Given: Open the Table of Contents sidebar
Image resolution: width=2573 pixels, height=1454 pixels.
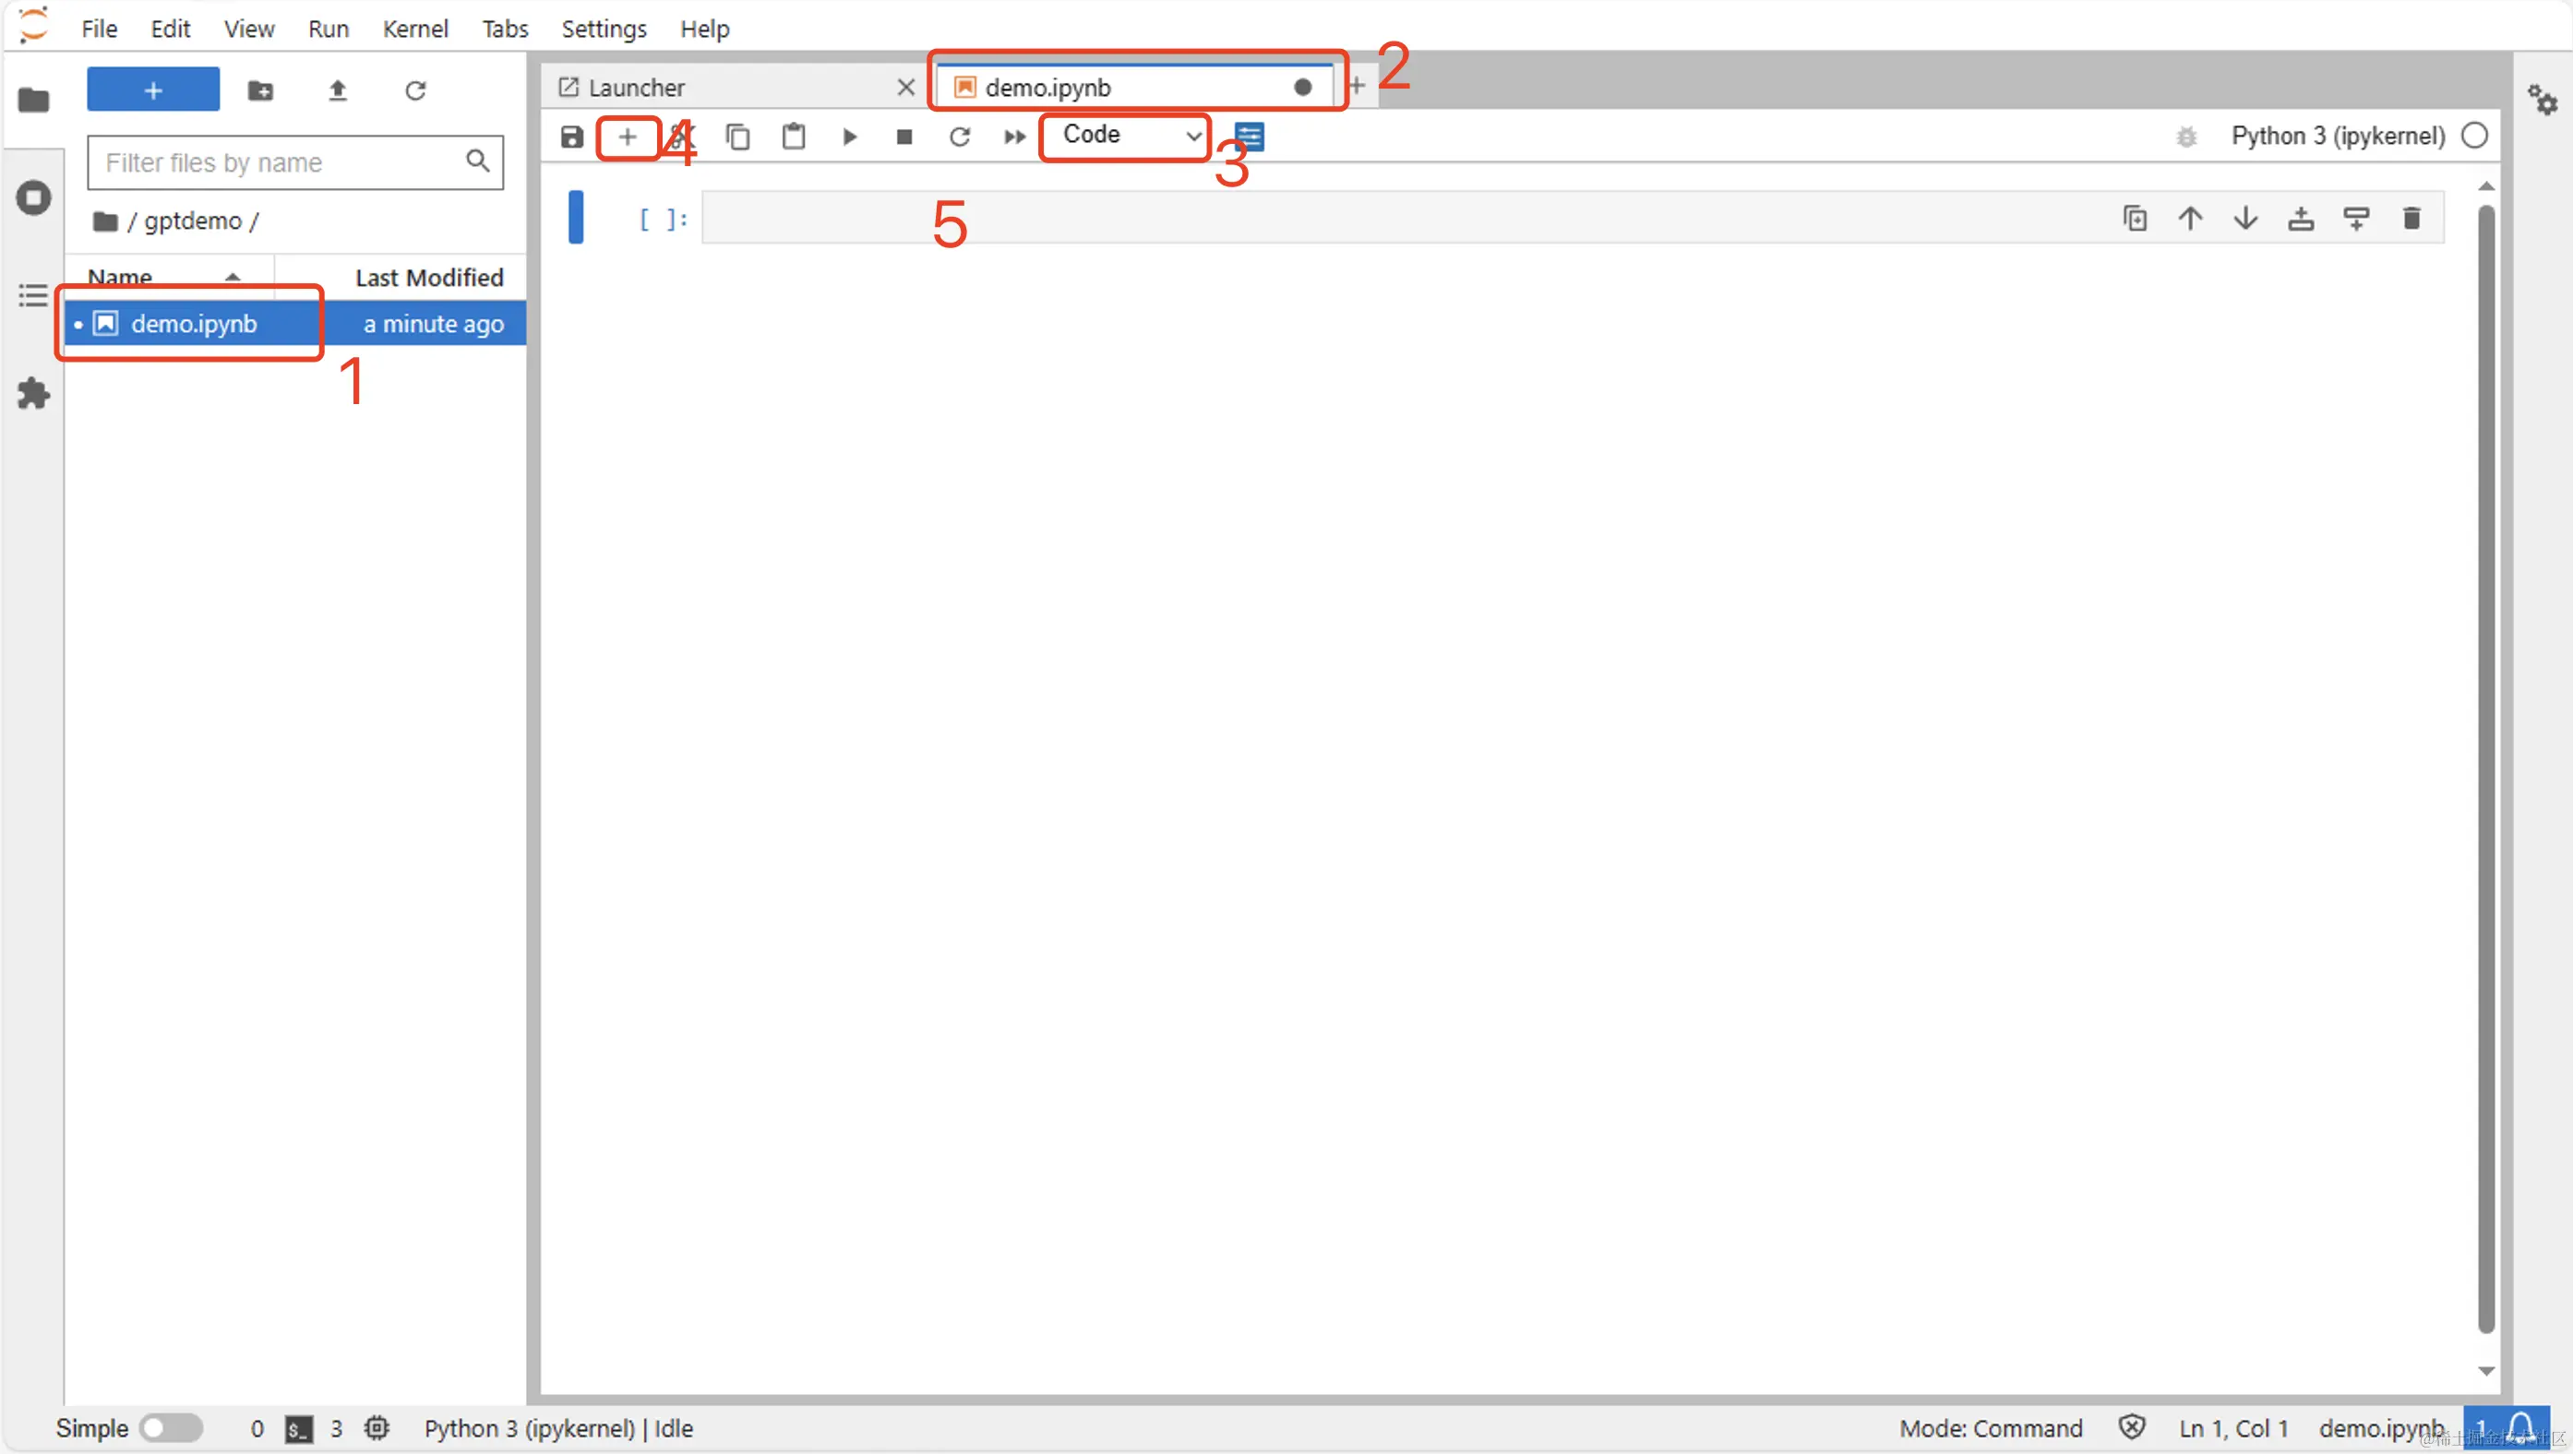Looking at the screenshot, I should click(33, 295).
